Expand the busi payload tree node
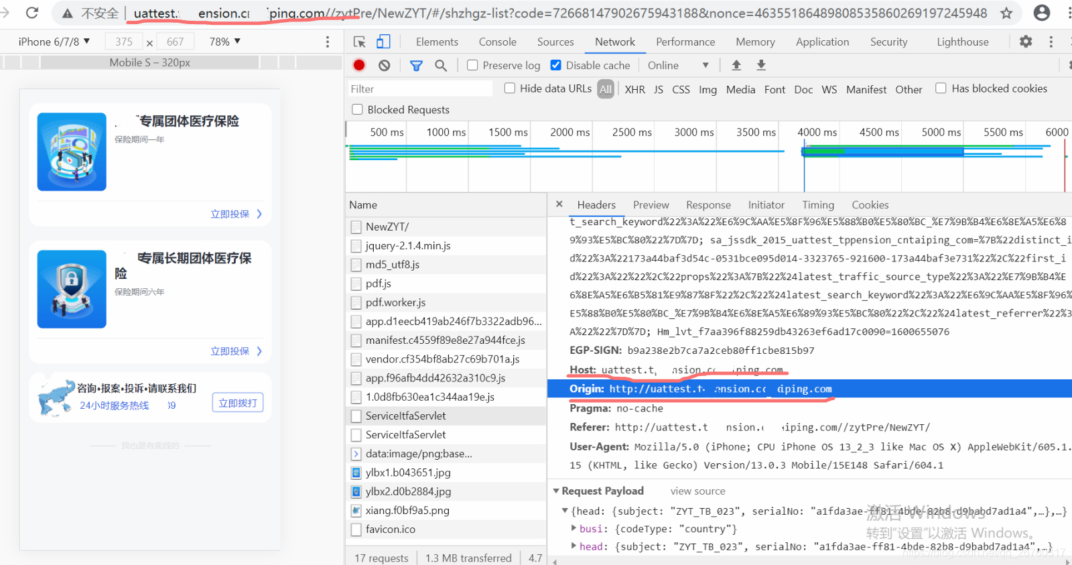Screen dimensions: 1072x565 pos(574,529)
